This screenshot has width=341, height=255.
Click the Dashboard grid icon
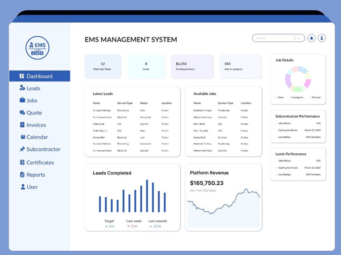22,76
